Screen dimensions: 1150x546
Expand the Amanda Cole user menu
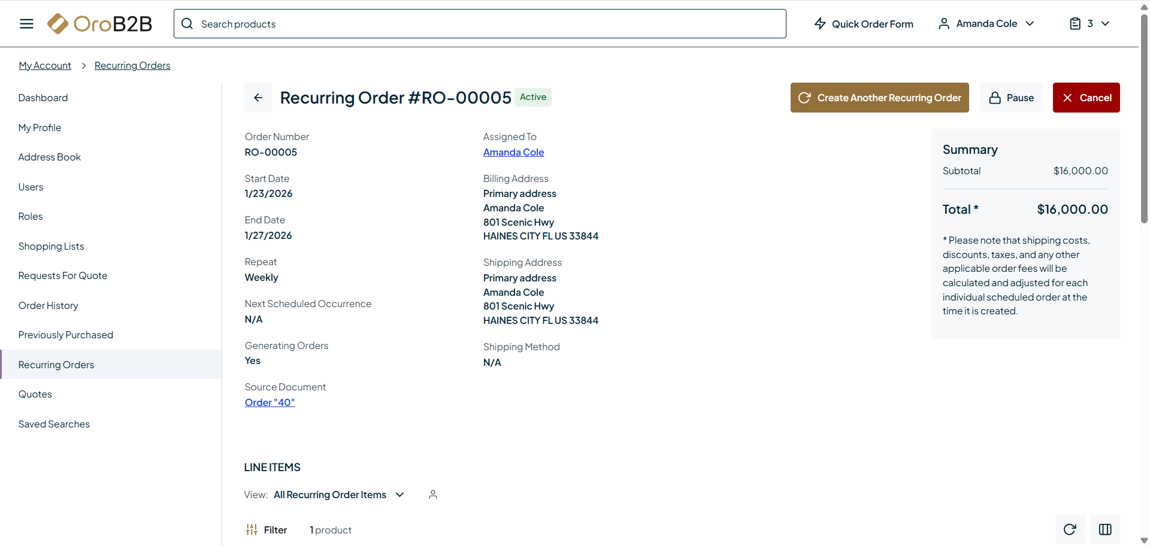[x=986, y=24]
